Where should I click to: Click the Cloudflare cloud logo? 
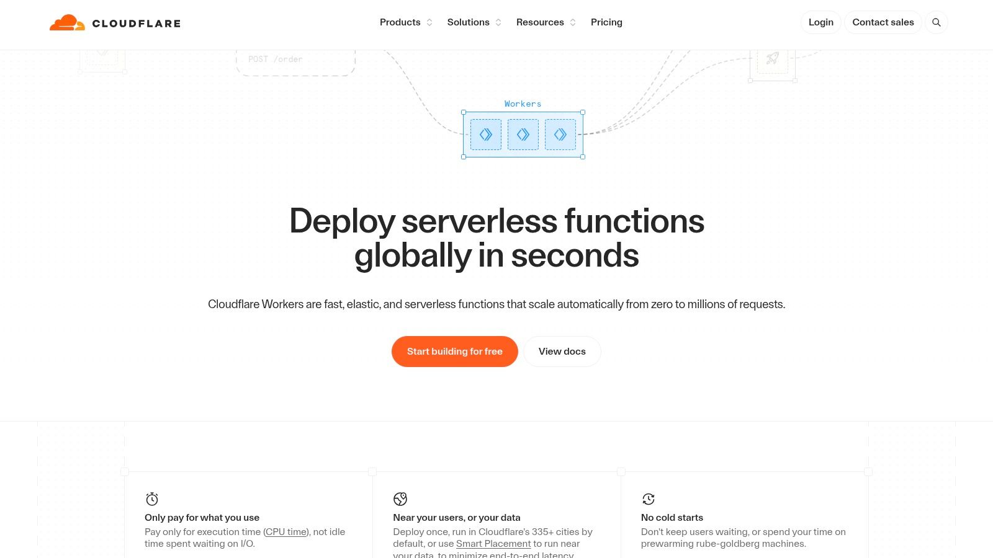(x=67, y=23)
